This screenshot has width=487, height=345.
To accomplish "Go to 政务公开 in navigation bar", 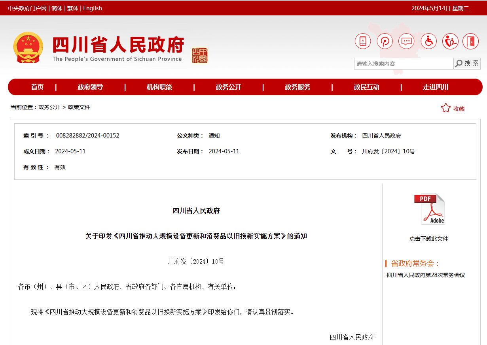I will pyautogui.click(x=228, y=87).
